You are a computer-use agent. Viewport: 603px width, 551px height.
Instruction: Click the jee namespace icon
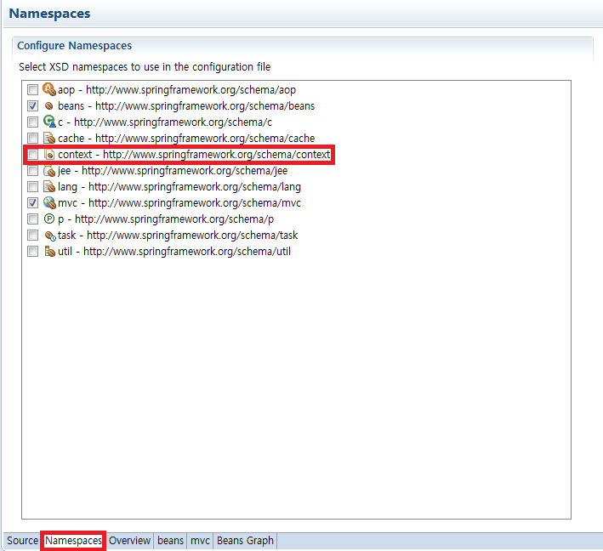pos(49,170)
